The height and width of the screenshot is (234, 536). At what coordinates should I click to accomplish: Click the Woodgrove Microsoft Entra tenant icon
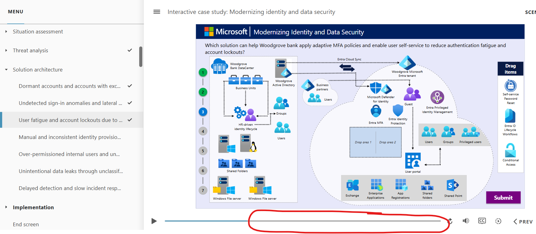pyautogui.click(x=407, y=63)
